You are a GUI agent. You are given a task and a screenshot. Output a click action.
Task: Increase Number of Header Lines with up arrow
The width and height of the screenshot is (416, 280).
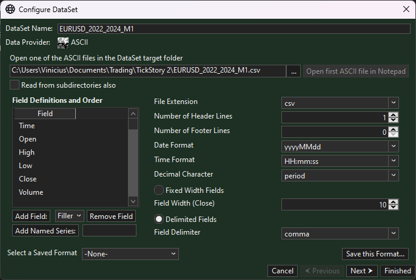(394, 114)
